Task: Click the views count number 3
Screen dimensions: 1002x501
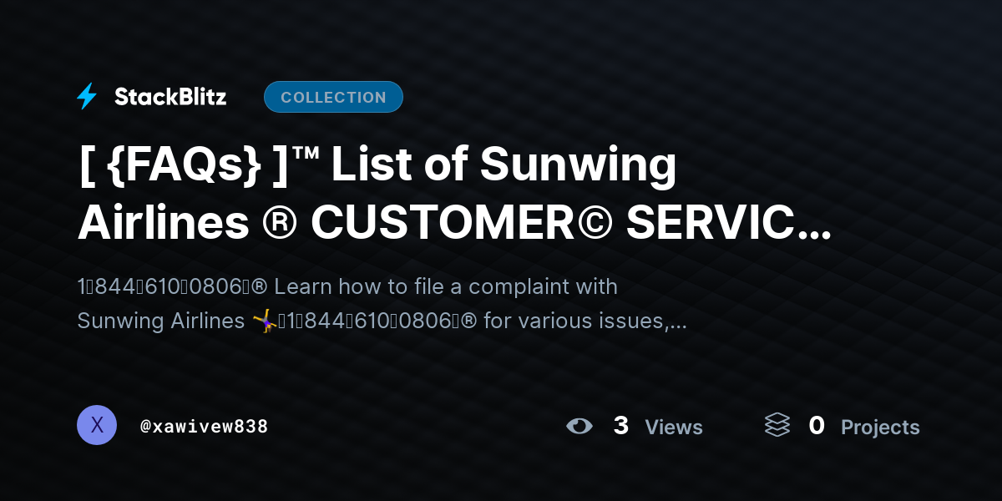Action: (620, 426)
